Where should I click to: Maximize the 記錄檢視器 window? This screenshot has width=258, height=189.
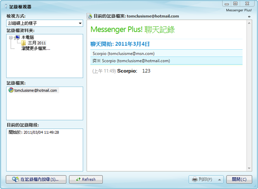pyautogui.click(x=236, y=3)
